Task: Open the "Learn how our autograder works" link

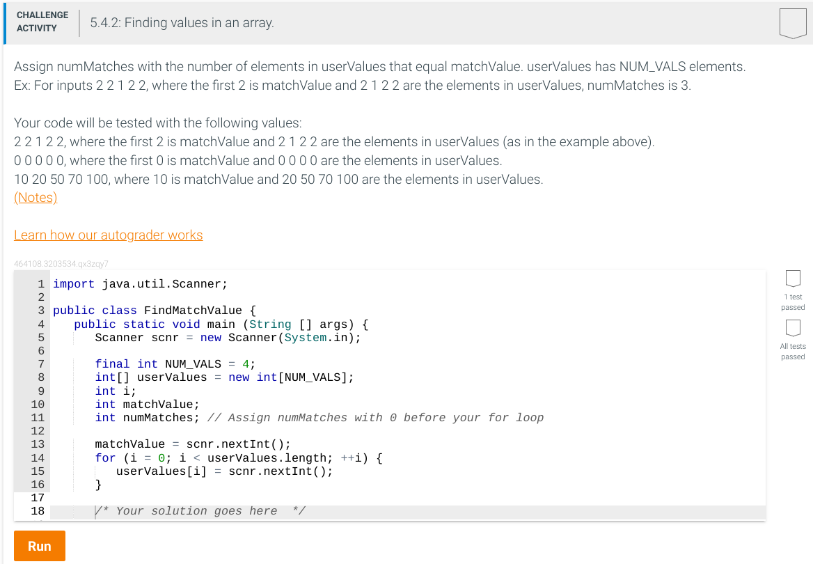Action: (x=108, y=235)
